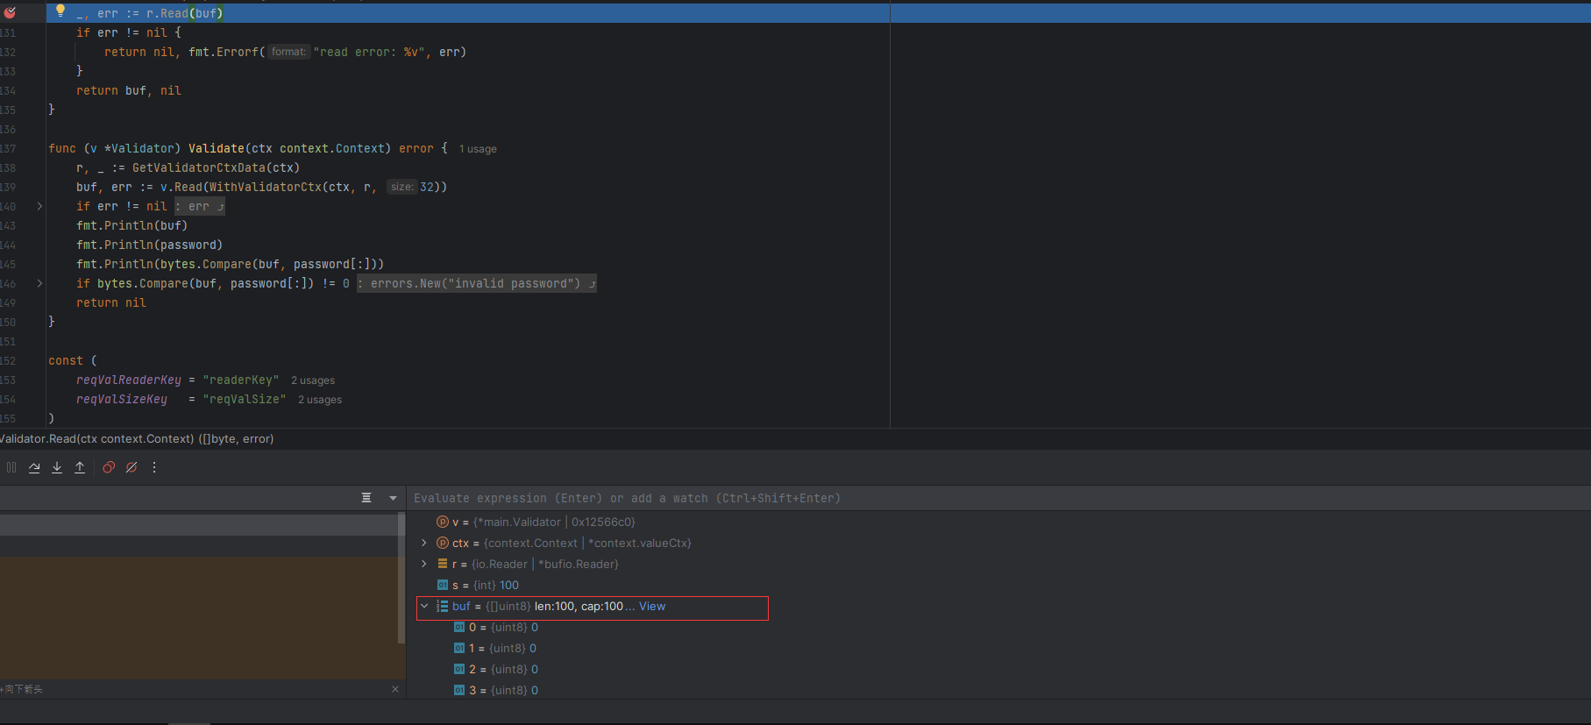The image size is (1591, 725).
Task: Click the 'size:' inlay hint before 32
Action: 401,187
